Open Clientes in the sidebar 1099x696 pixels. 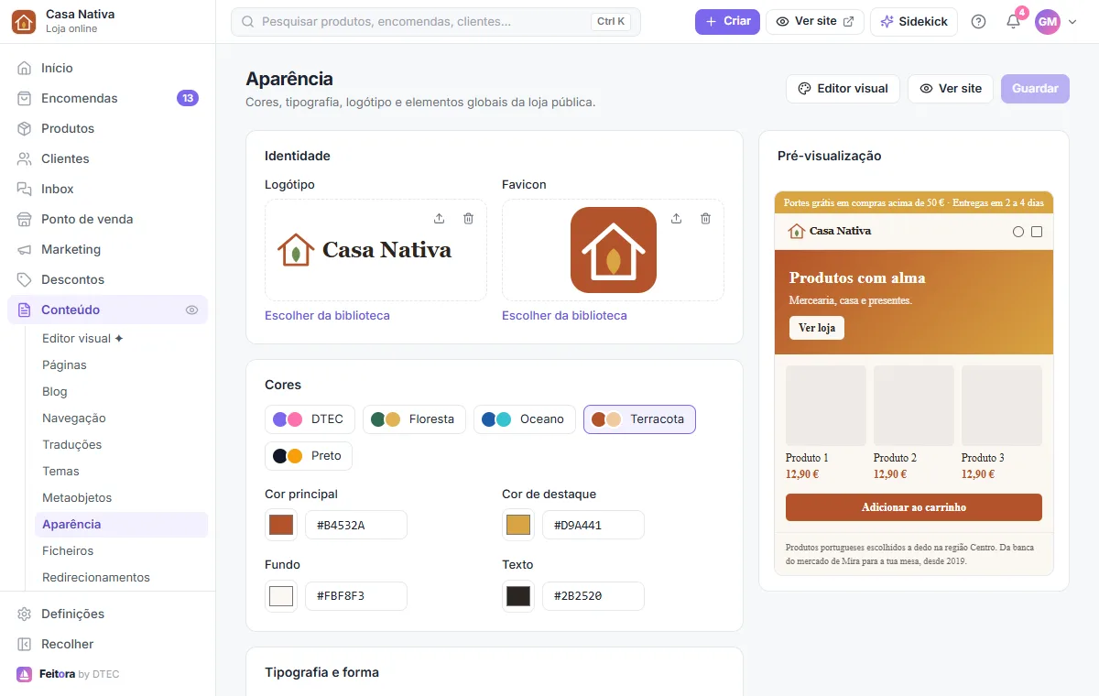[108, 158]
